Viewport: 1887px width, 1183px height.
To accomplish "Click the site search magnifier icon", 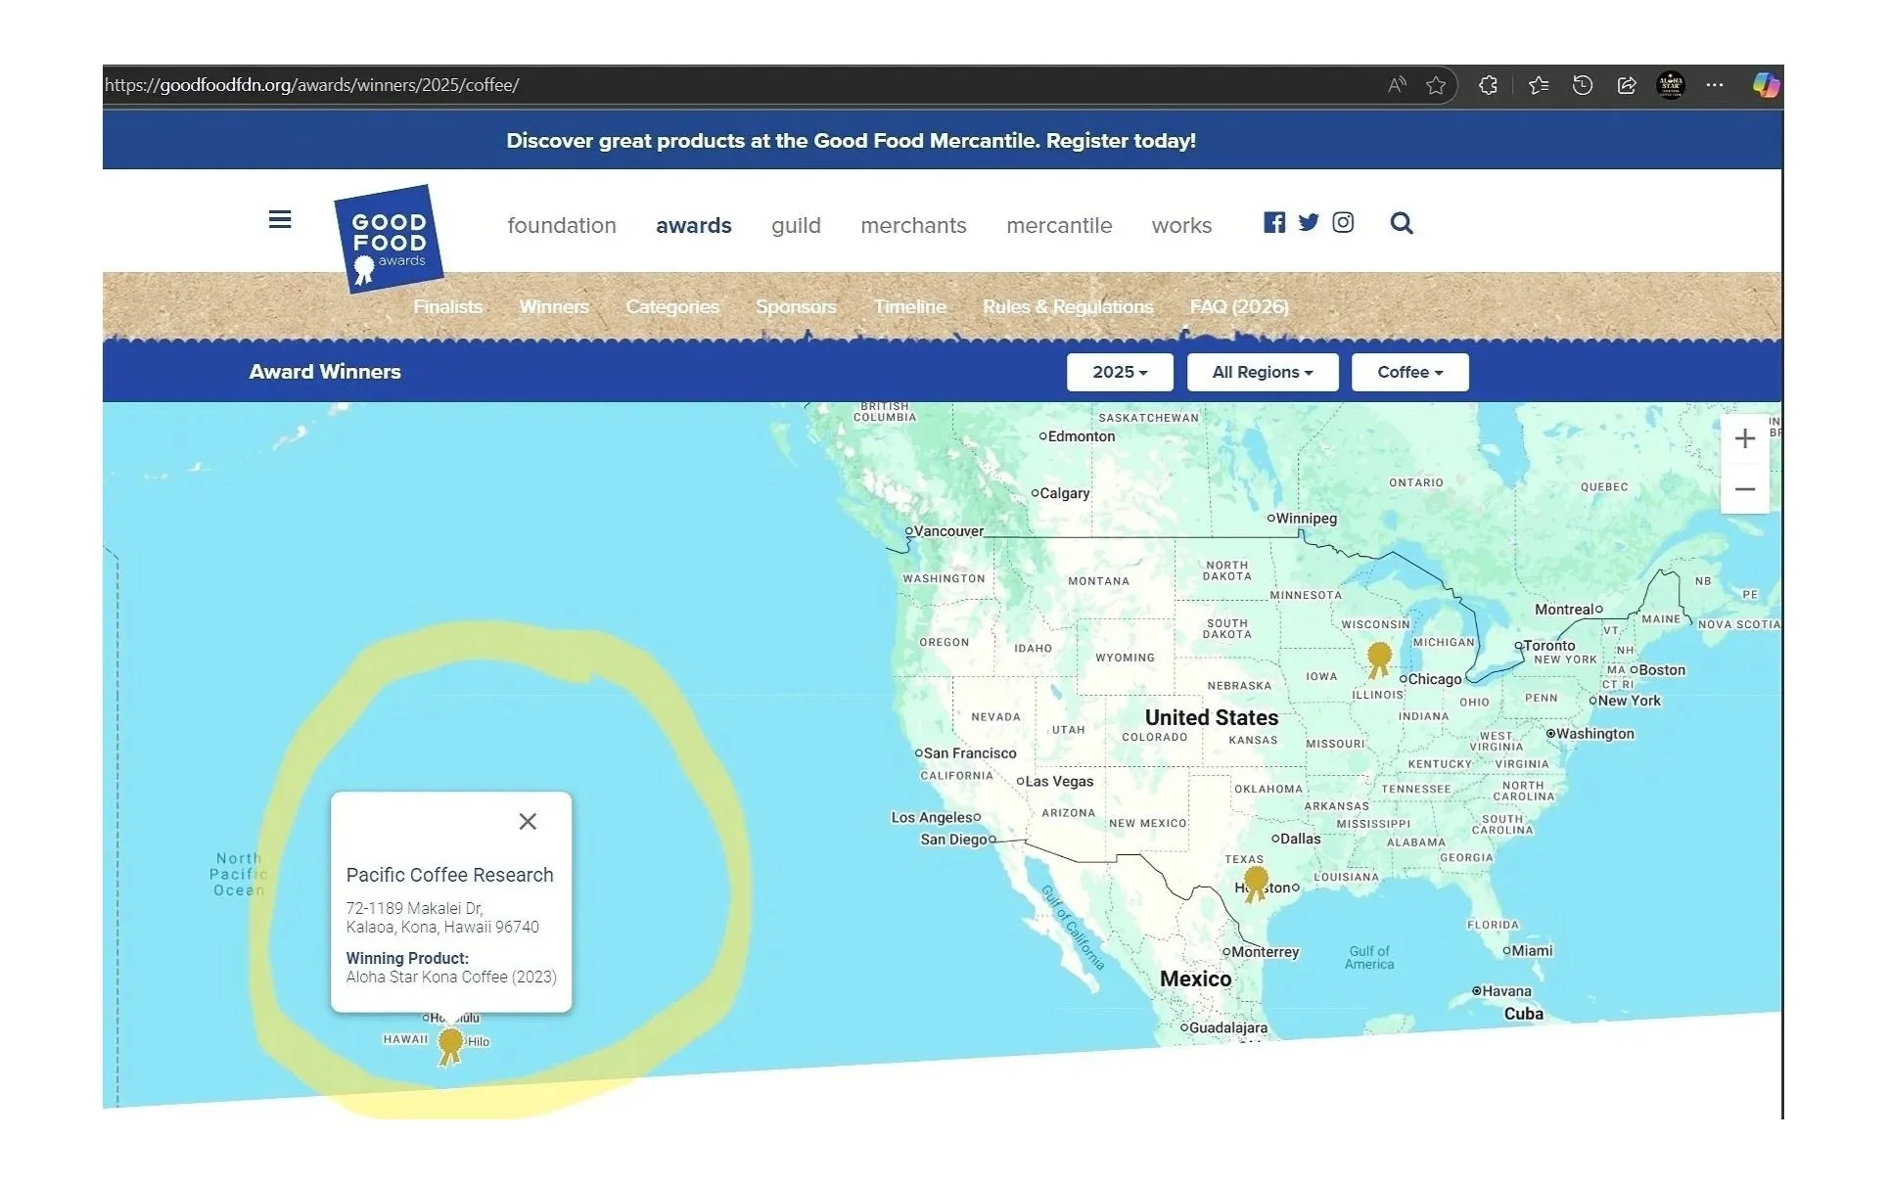I will coord(1402,223).
